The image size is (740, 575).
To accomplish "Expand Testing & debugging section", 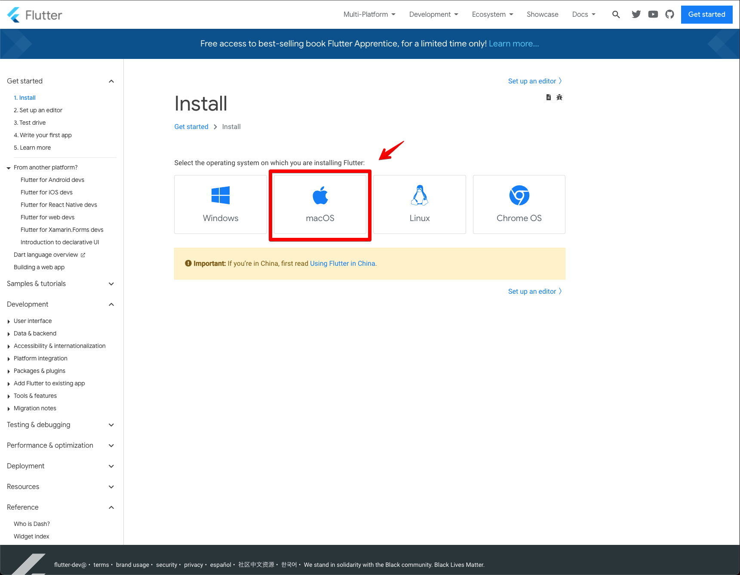I will [61, 424].
